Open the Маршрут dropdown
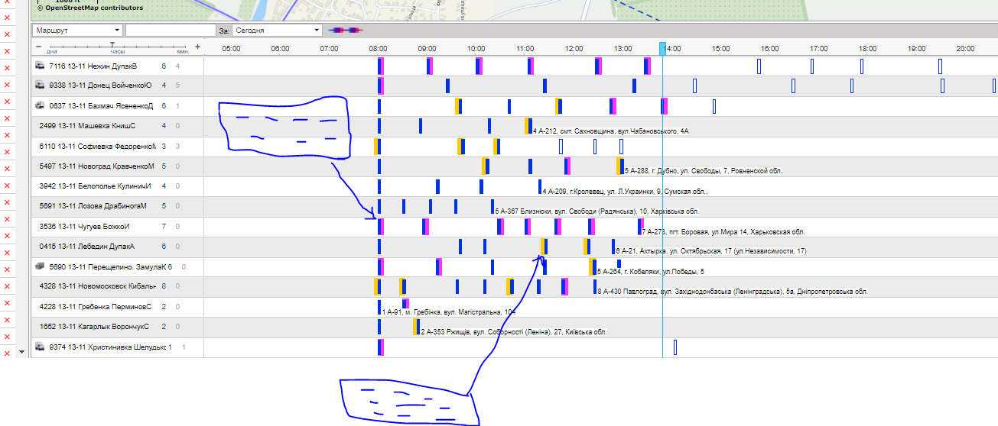The height and width of the screenshot is (426, 998). [76, 31]
